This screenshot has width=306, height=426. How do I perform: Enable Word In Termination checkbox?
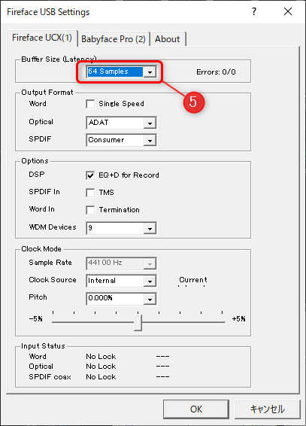coord(90,210)
